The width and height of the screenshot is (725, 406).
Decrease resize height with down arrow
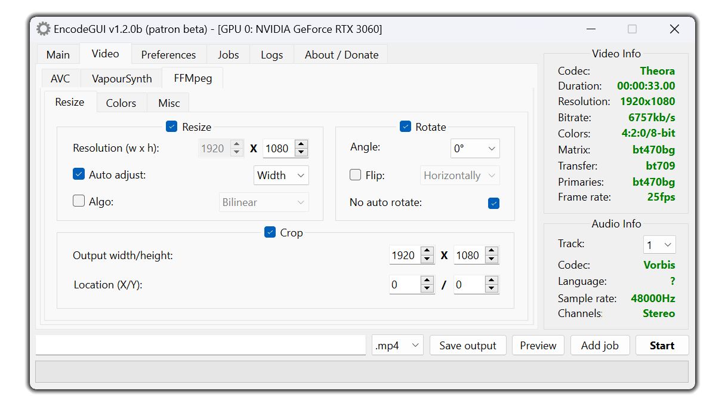[301, 152]
